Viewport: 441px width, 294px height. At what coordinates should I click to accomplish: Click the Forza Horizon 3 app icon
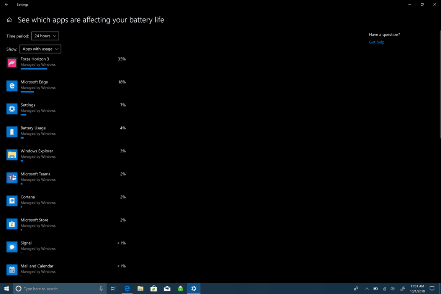click(x=12, y=63)
